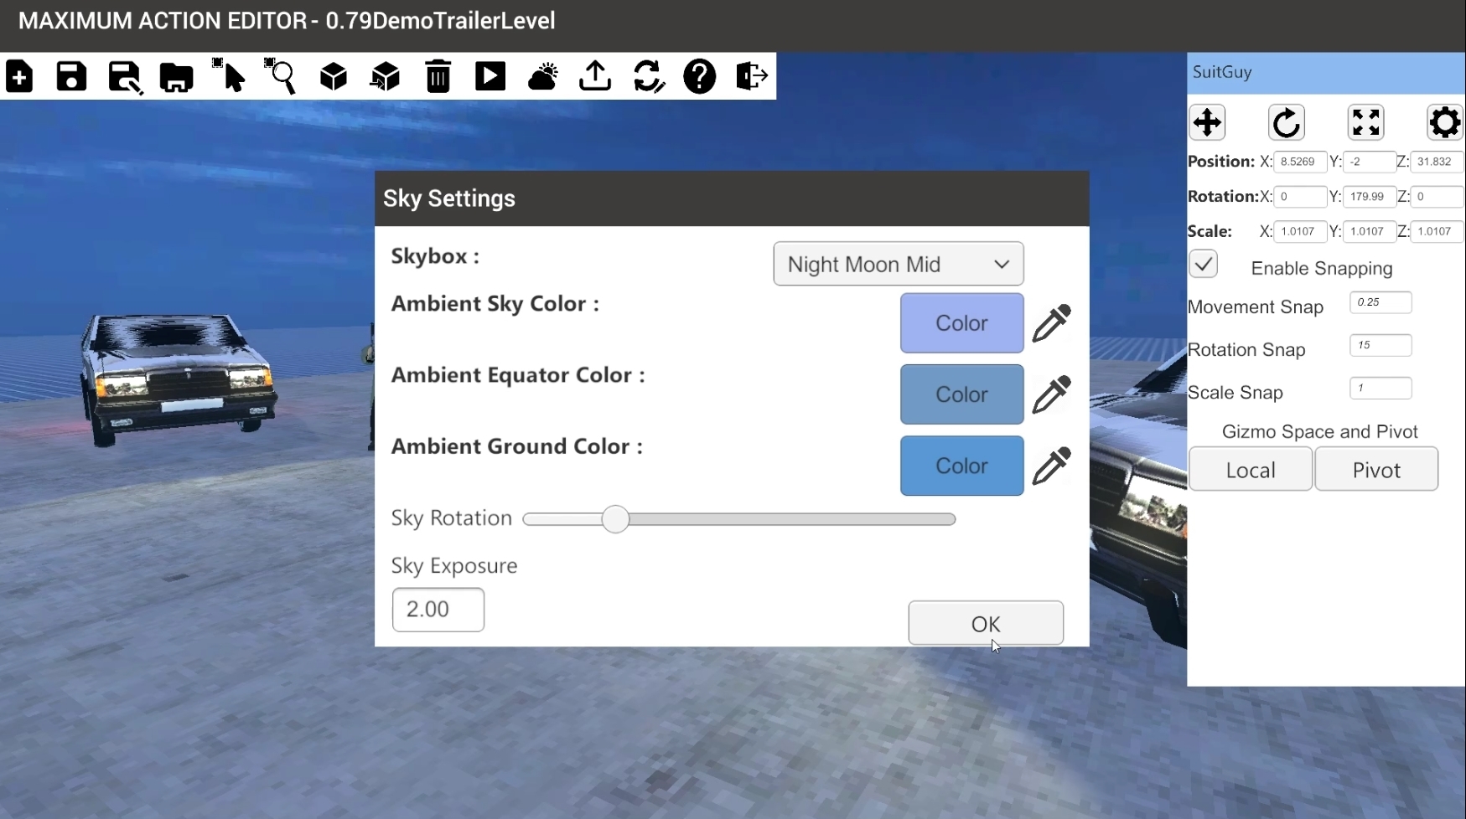This screenshot has height=819, width=1466.
Task: Click the cube with cursor icon
Action: click(386, 76)
